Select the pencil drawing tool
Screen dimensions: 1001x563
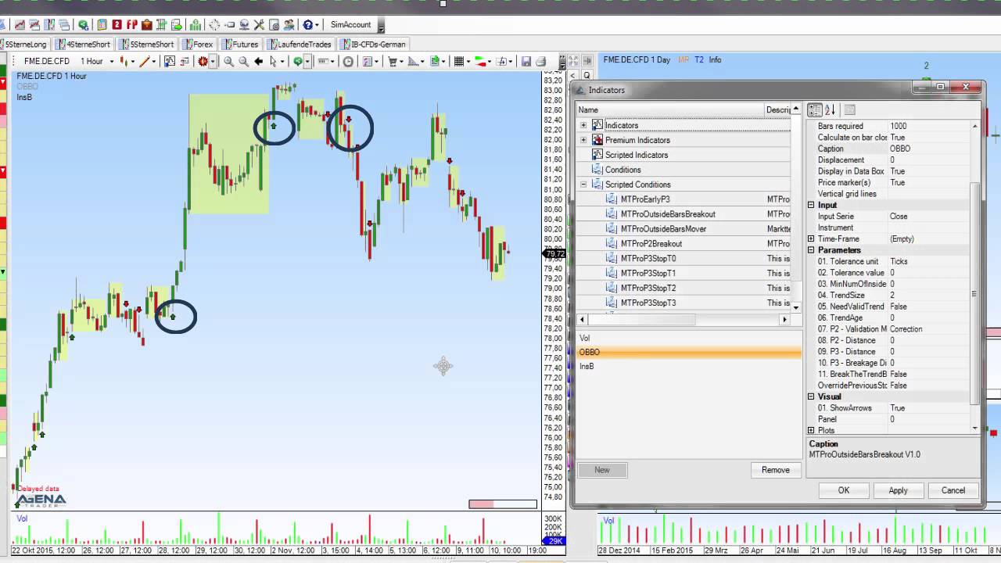(145, 61)
